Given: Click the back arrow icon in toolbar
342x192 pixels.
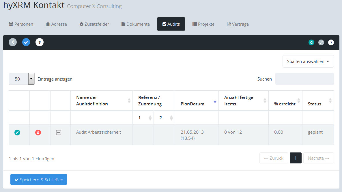Looking at the screenshot, I should coord(13,42).
